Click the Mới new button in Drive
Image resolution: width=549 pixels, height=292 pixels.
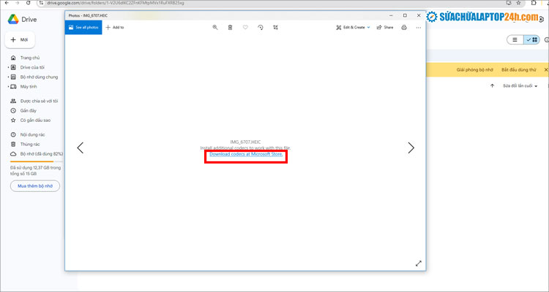tap(20, 40)
